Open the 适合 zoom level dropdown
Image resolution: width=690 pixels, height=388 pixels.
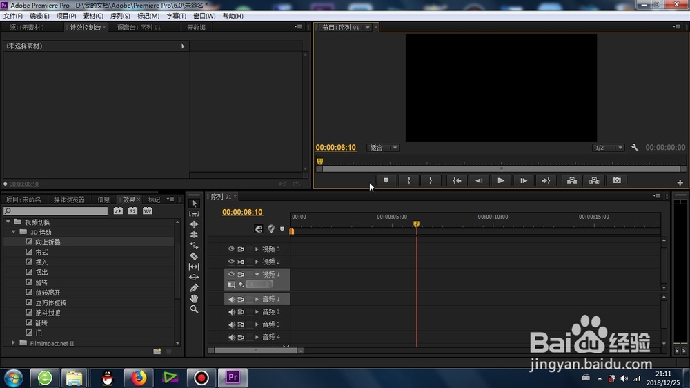(x=383, y=148)
